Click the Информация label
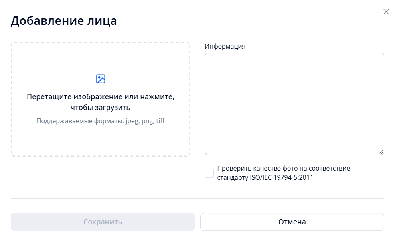Image resolution: width=397 pixels, height=242 pixels. point(225,46)
